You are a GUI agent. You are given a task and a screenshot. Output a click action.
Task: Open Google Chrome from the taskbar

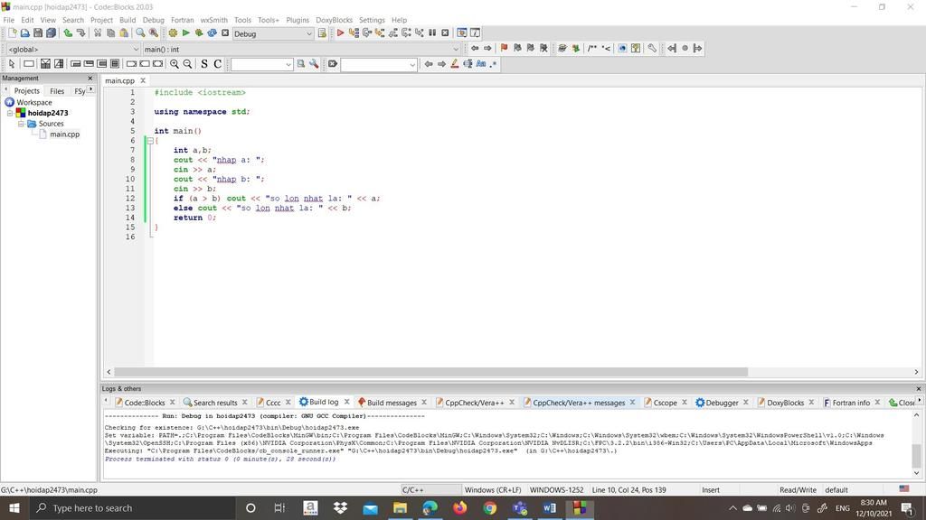489,507
